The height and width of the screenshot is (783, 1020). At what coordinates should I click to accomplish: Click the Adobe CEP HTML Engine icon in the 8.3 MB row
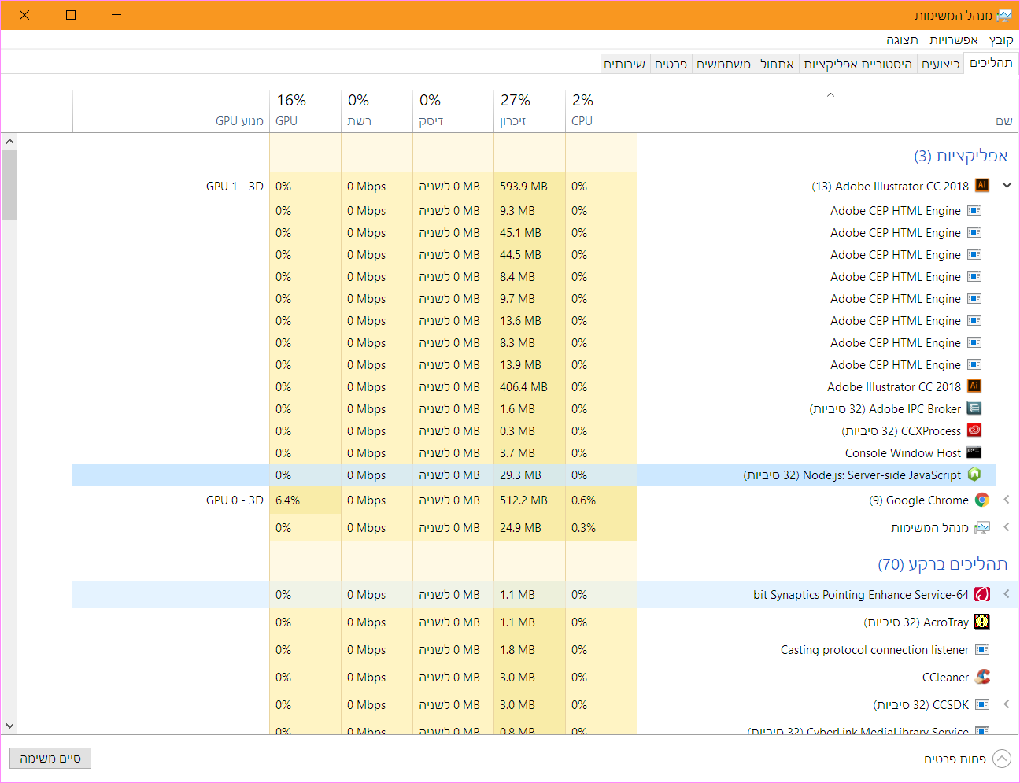click(x=974, y=342)
